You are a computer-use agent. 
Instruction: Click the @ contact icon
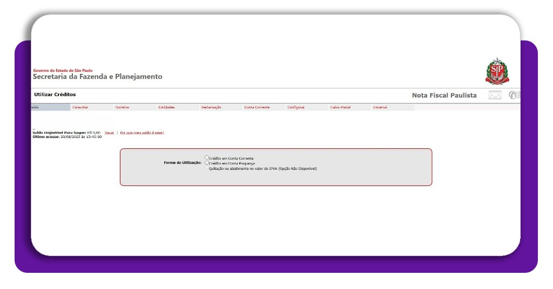[x=514, y=95]
